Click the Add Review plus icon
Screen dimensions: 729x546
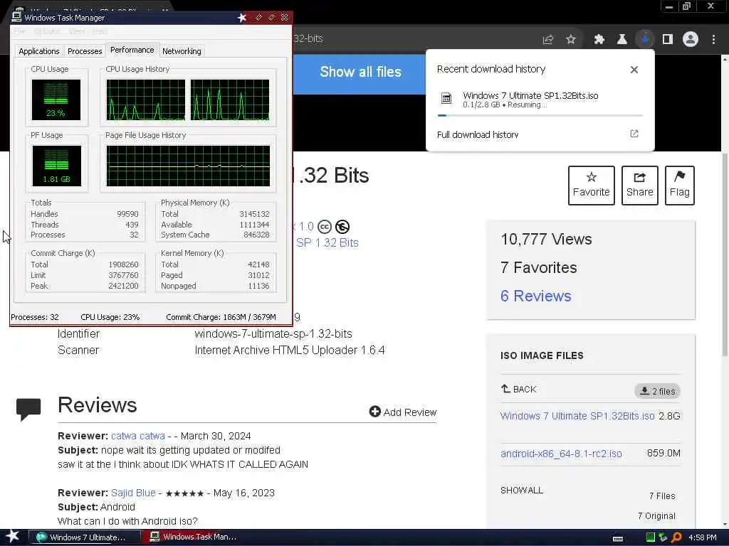coord(374,412)
